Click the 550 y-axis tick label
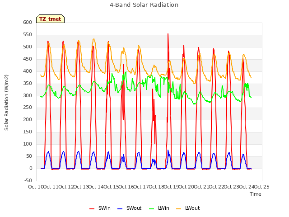Image resolution: width=289 pixels, height=217 pixels. click(x=28, y=34)
